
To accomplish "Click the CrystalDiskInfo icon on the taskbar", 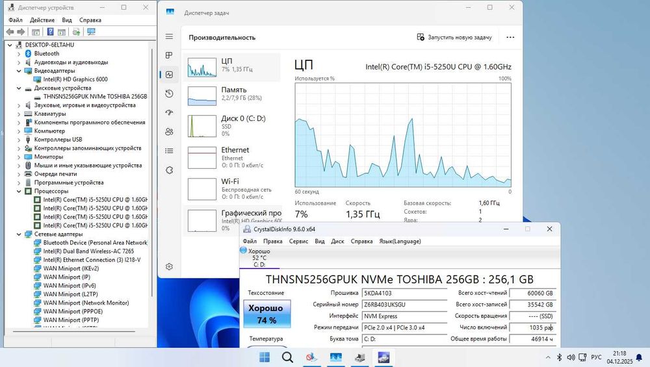I will [x=384, y=357].
